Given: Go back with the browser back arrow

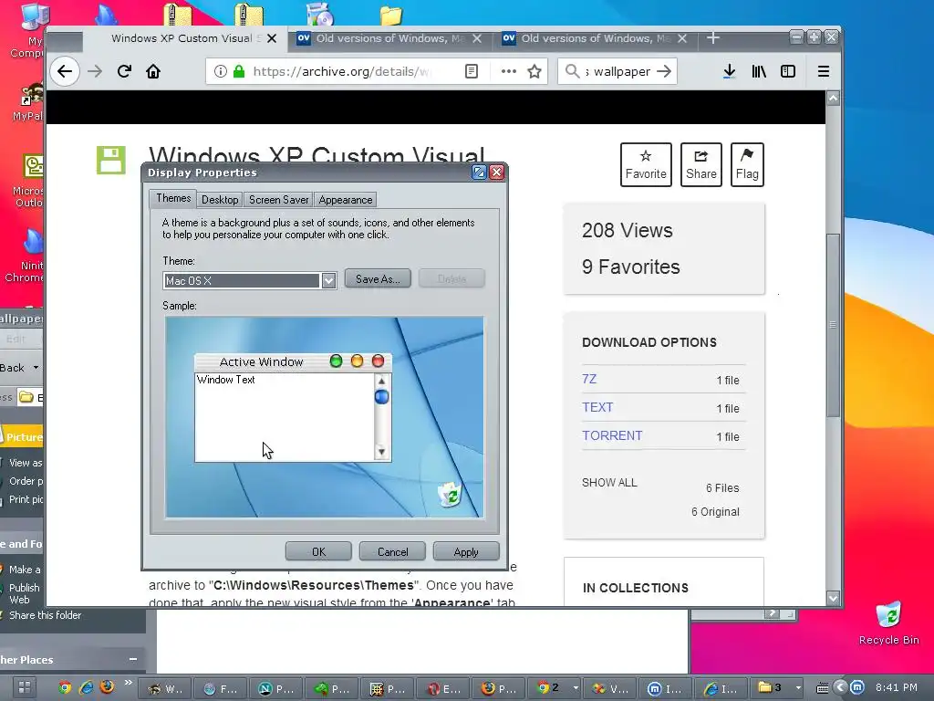Looking at the screenshot, I should [x=65, y=71].
